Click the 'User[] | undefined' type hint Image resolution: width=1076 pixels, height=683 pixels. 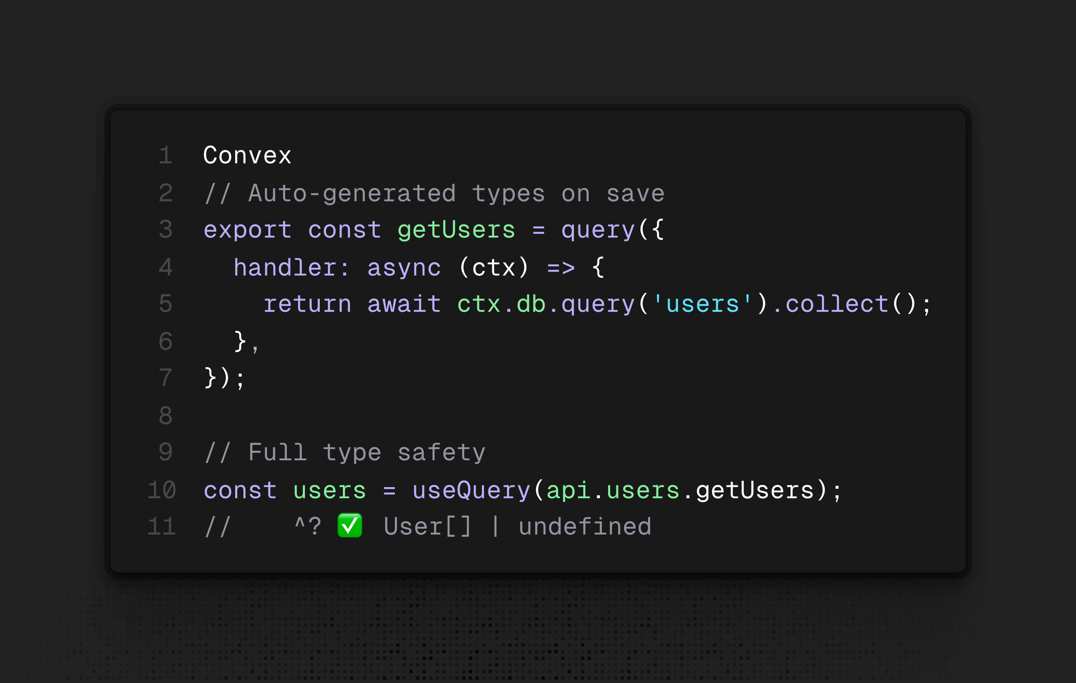coord(517,527)
